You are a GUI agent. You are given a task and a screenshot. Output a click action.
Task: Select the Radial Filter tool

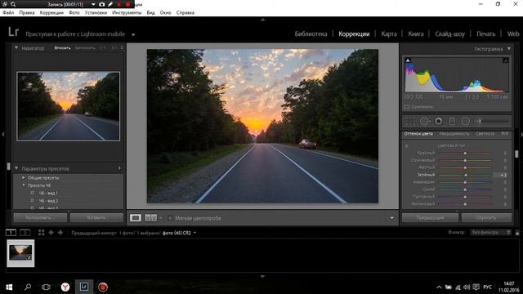(x=465, y=122)
